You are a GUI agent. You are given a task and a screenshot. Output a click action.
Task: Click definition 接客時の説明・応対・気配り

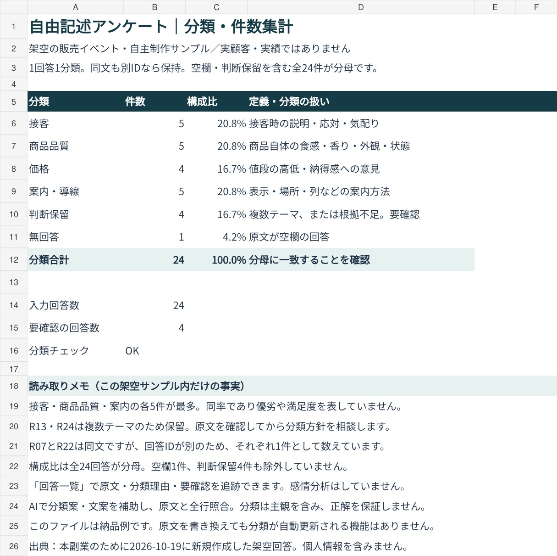point(361,124)
